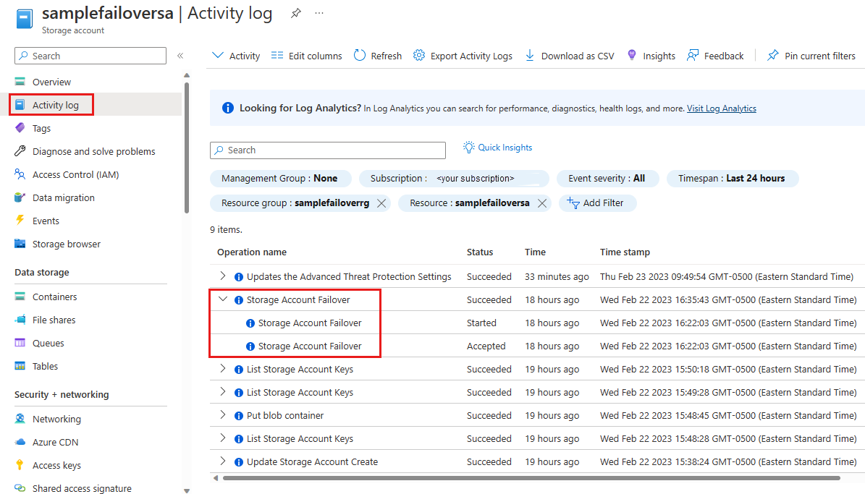
Task: Select Containers under Data storage
Action: point(54,297)
